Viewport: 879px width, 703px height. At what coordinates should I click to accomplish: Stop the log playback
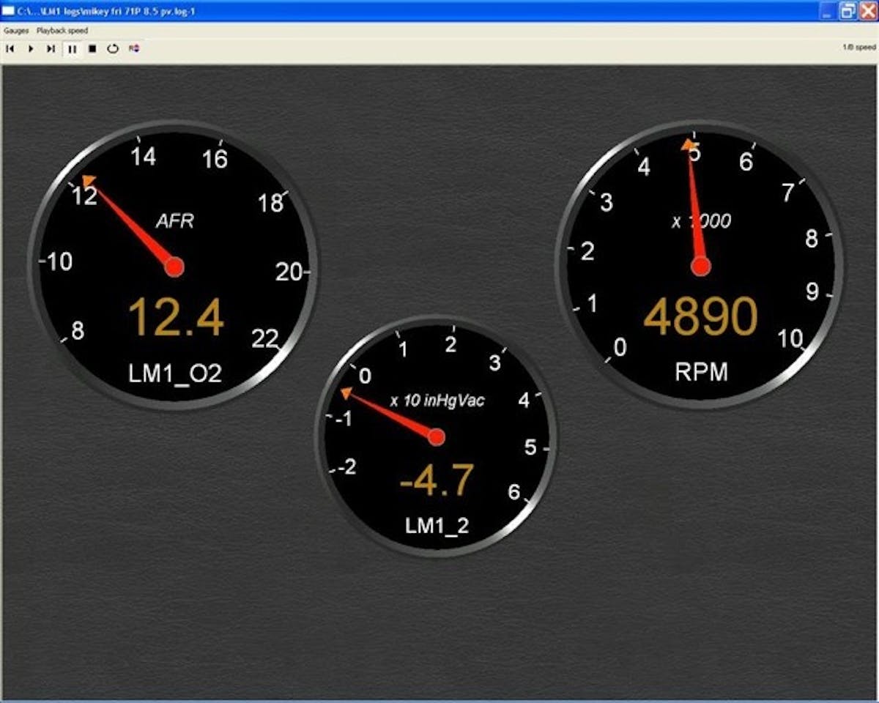tap(92, 49)
